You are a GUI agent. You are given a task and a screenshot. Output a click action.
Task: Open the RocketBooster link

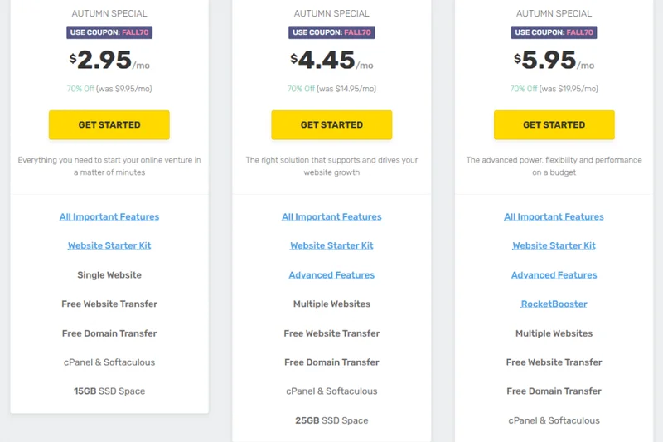[554, 304]
